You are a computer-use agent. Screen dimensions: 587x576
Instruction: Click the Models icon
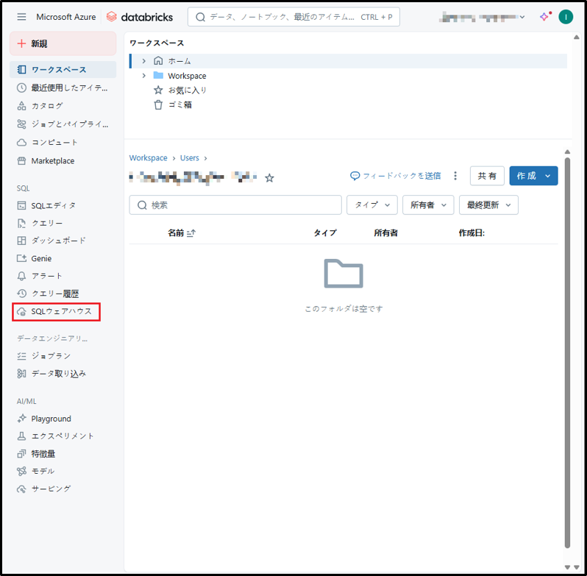click(x=22, y=472)
